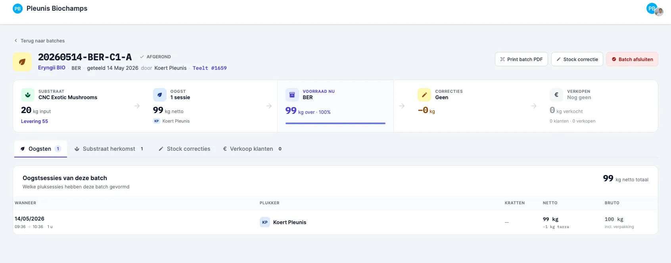Open the Eryngii BIO product link
Screen dimensions: 671x263
52,67
